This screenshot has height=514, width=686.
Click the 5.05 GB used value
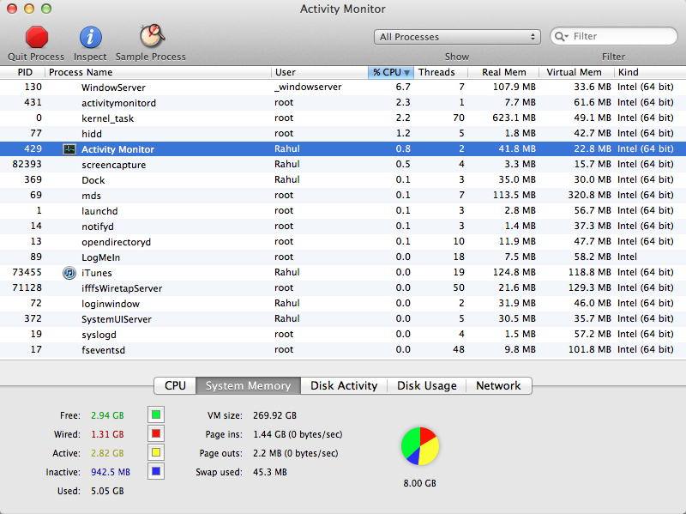(107, 491)
